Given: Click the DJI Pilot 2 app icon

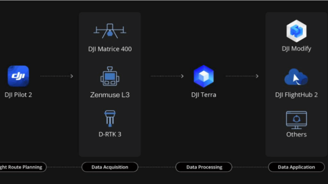Looking at the screenshot, I should point(18,76).
